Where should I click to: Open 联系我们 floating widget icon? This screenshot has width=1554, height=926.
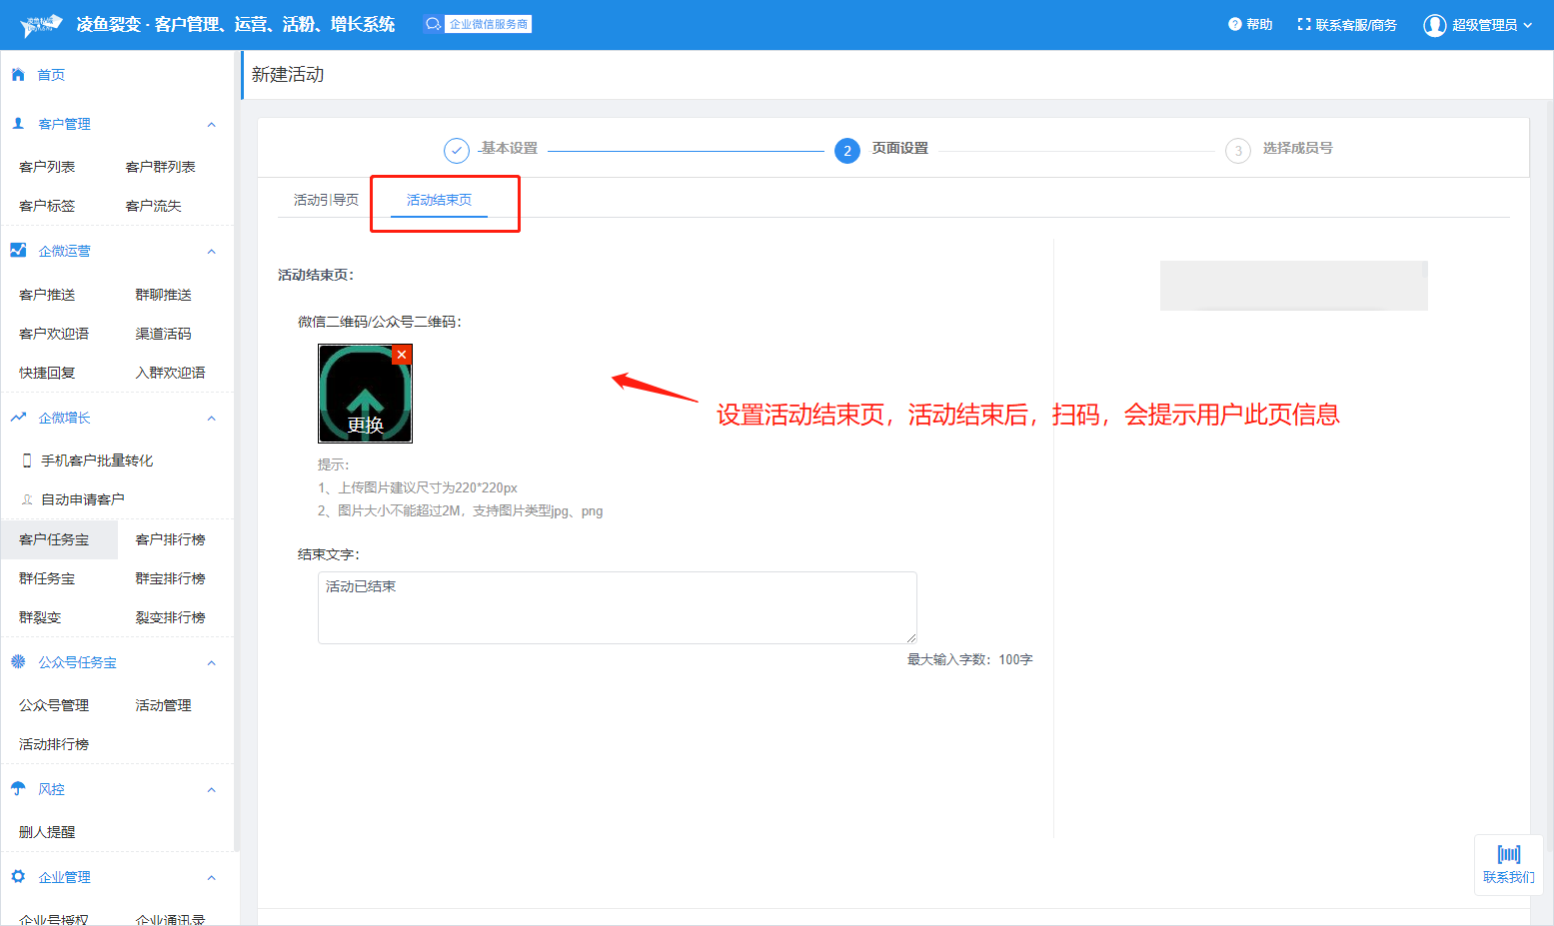click(1508, 855)
